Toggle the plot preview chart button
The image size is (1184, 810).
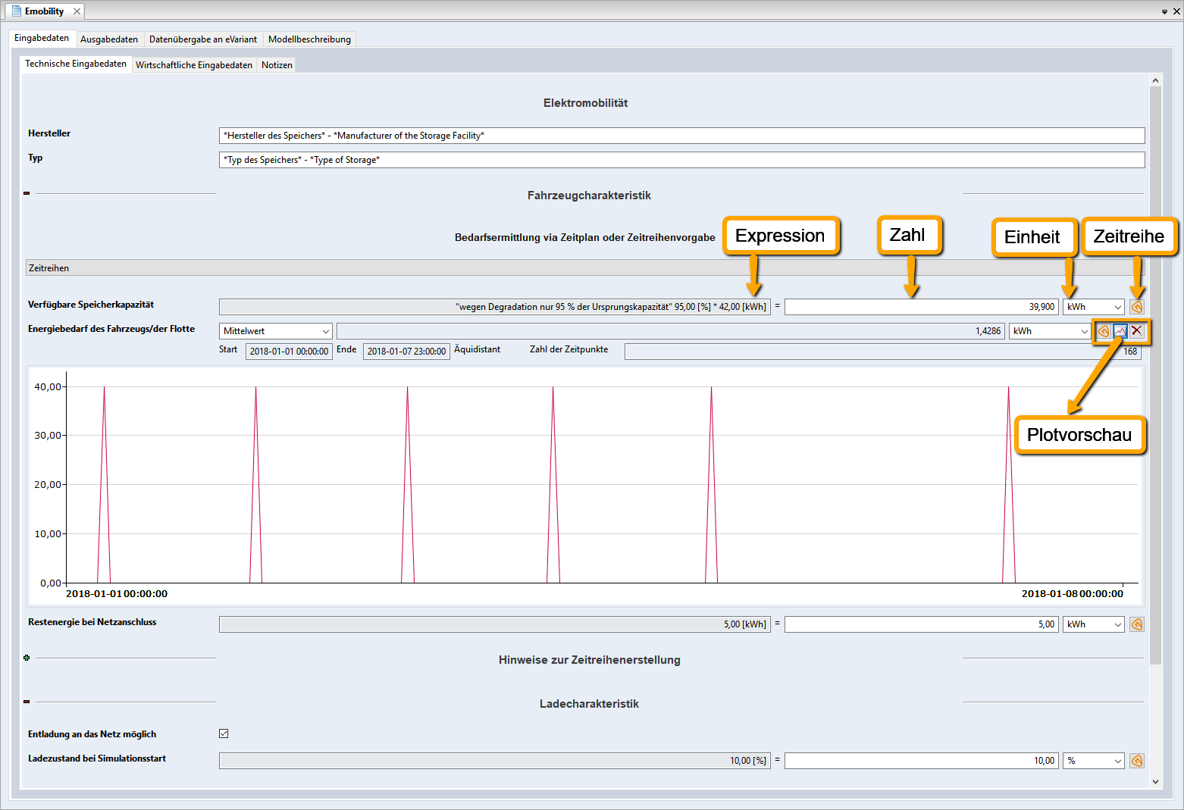(x=1120, y=331)
